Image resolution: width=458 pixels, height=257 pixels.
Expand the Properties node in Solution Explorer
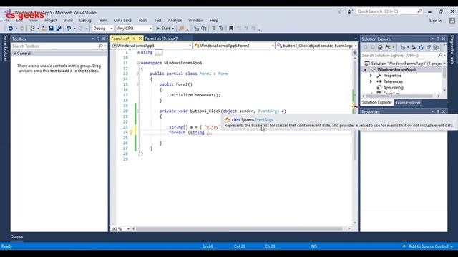(371, 76)
